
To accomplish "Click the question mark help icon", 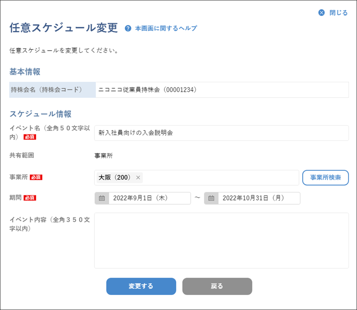I will pyautogui.click(x=128, y=29).
